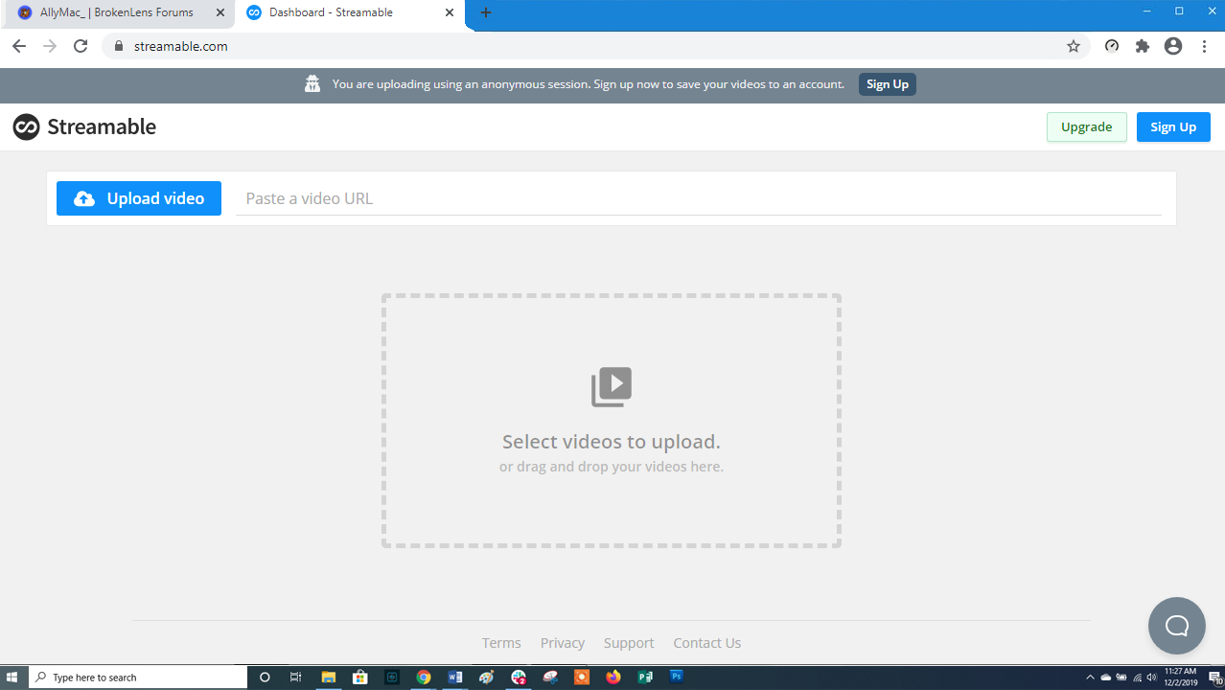1225x690 pixels.
Task: Click Sign Up in the gray banner
Action: [888, 84]
